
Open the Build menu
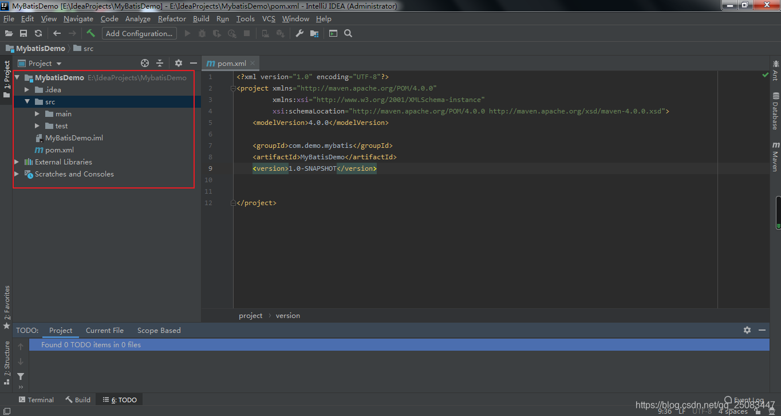201,18
